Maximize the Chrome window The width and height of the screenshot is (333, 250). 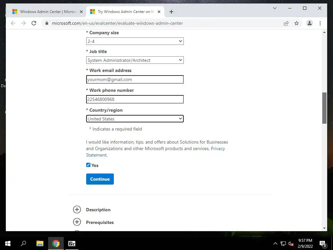[304, 8]
